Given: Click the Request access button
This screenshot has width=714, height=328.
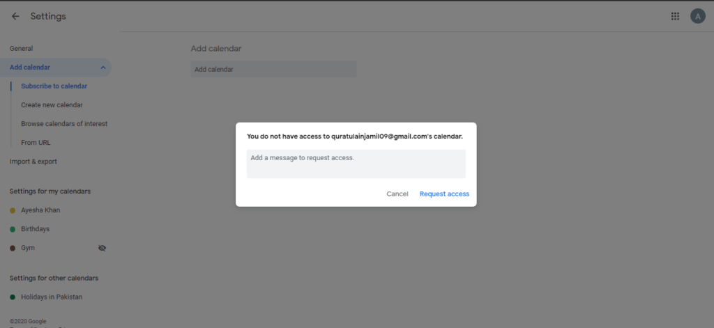Looking at the screenshot, I should (444, 194).
